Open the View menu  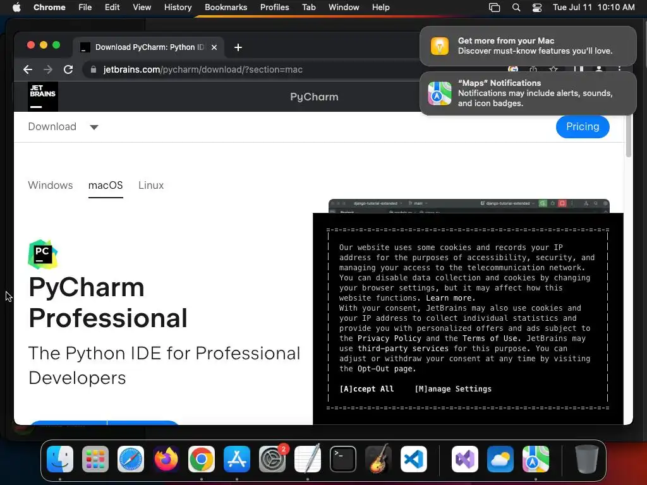(142, 8)
